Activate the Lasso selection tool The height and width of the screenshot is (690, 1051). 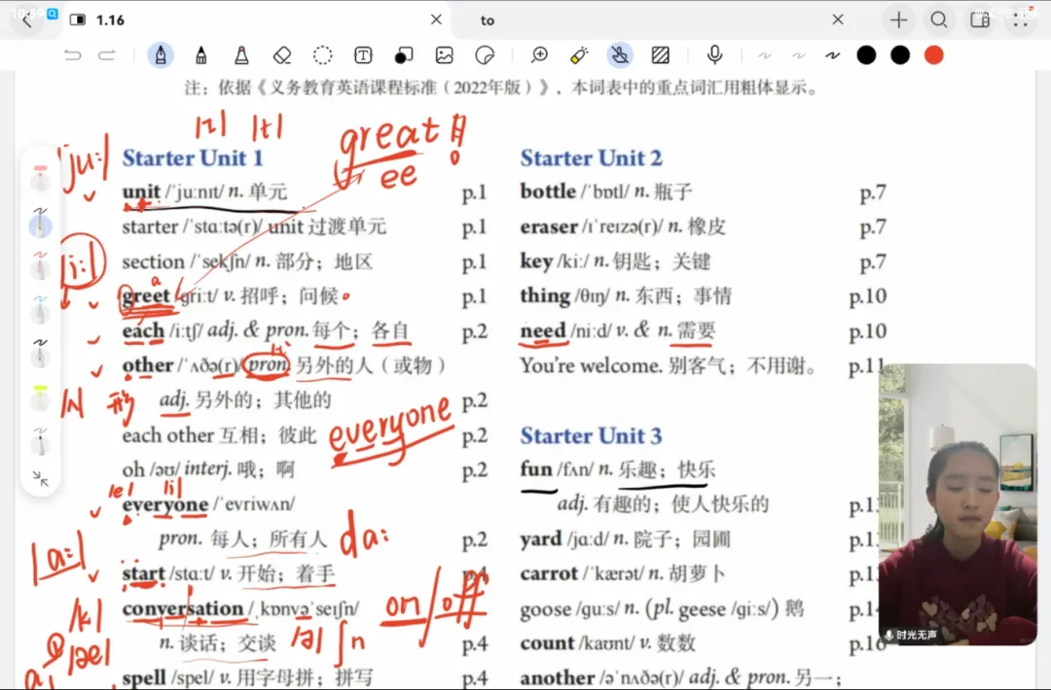point(323,55)
